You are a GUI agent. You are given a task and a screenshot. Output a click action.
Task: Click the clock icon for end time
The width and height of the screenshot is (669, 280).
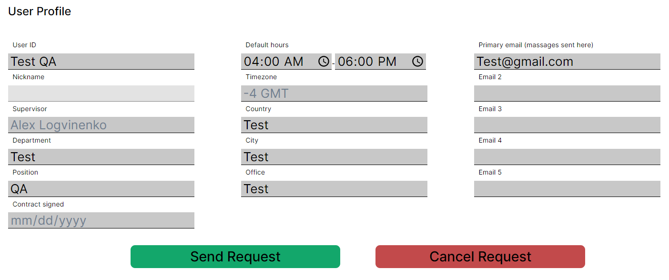417,62
